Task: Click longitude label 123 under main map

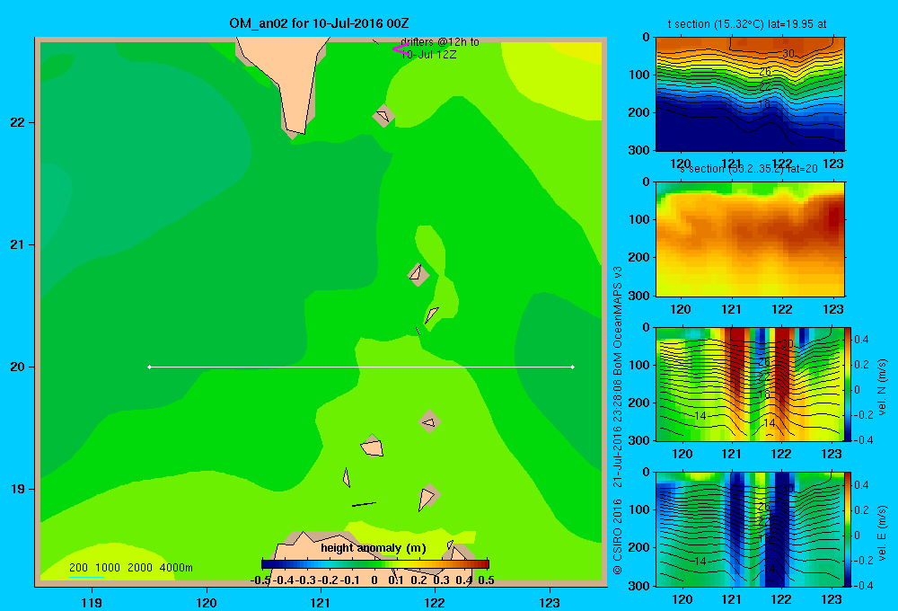Action: coord(550,602)
